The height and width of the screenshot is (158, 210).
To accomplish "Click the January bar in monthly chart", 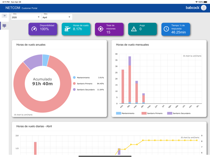I will coord(123,87).
